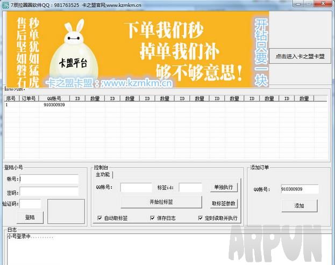Select row number 1 in table
Screen dimensions: 335x265
[x=6, y=105]
